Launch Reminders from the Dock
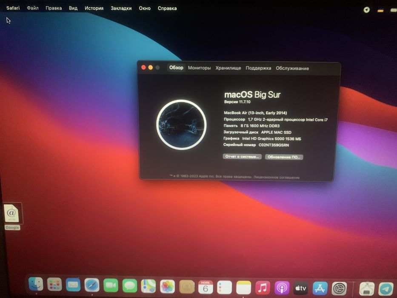 pos(225,287)
